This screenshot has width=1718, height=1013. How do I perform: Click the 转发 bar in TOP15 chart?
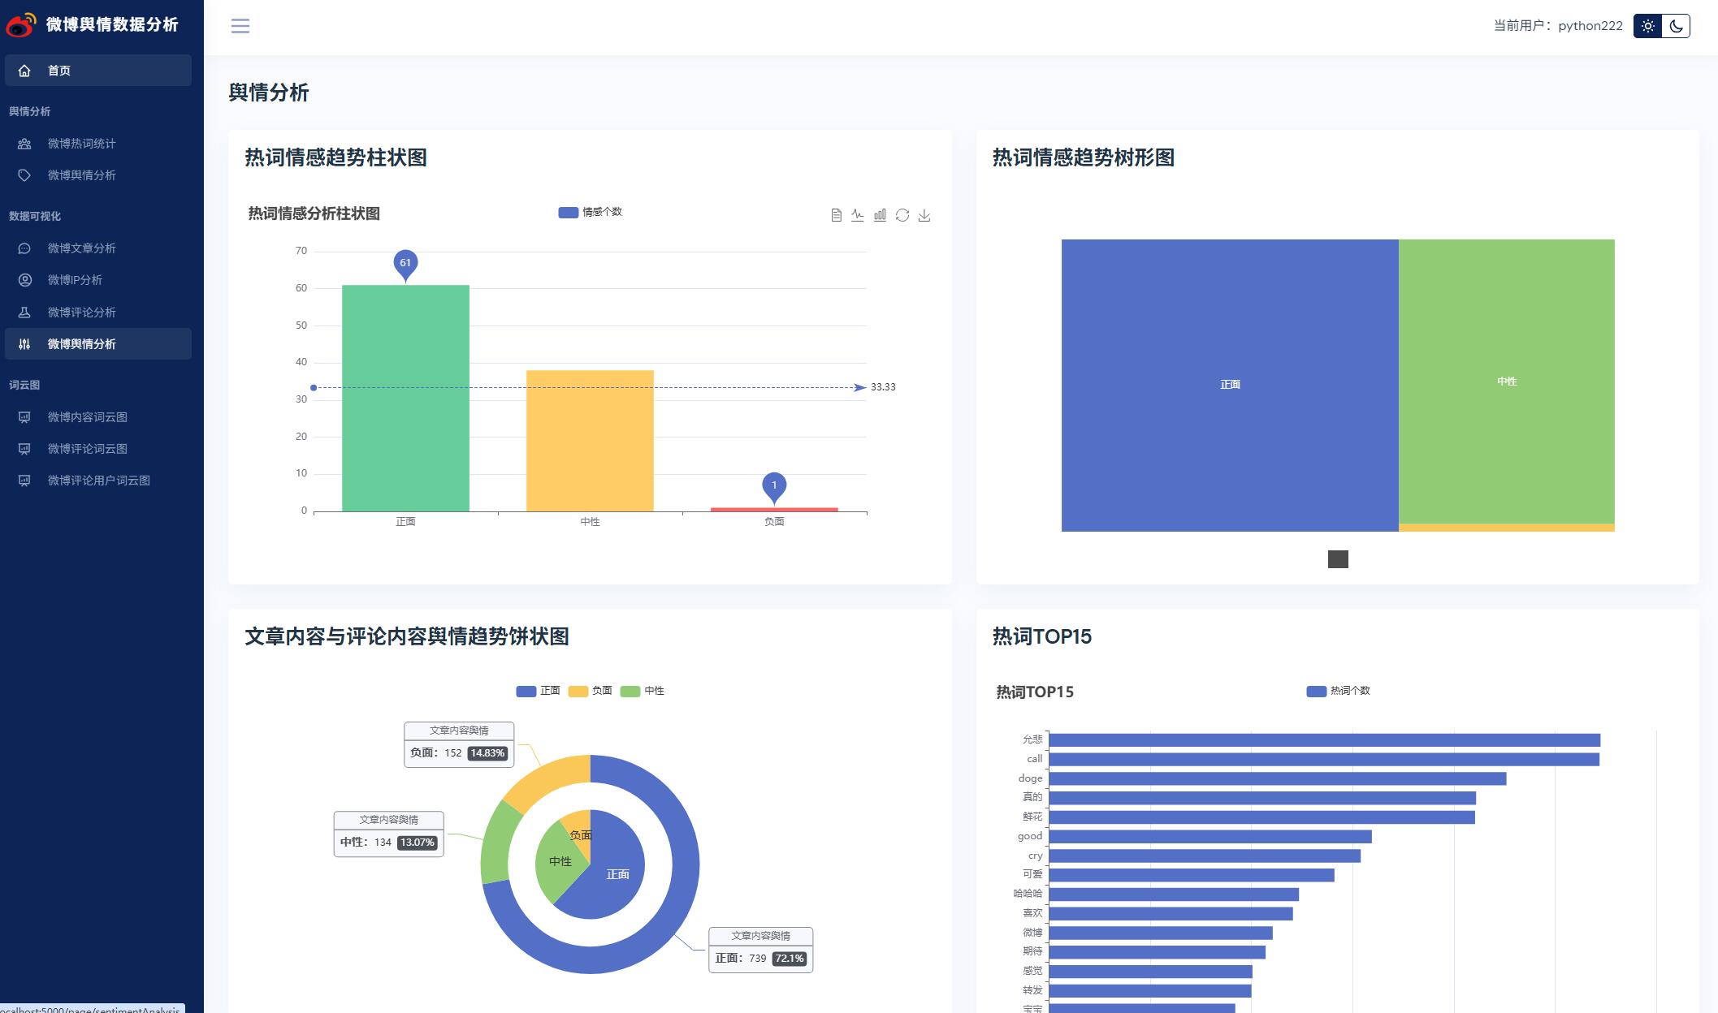coord(1149,991)
